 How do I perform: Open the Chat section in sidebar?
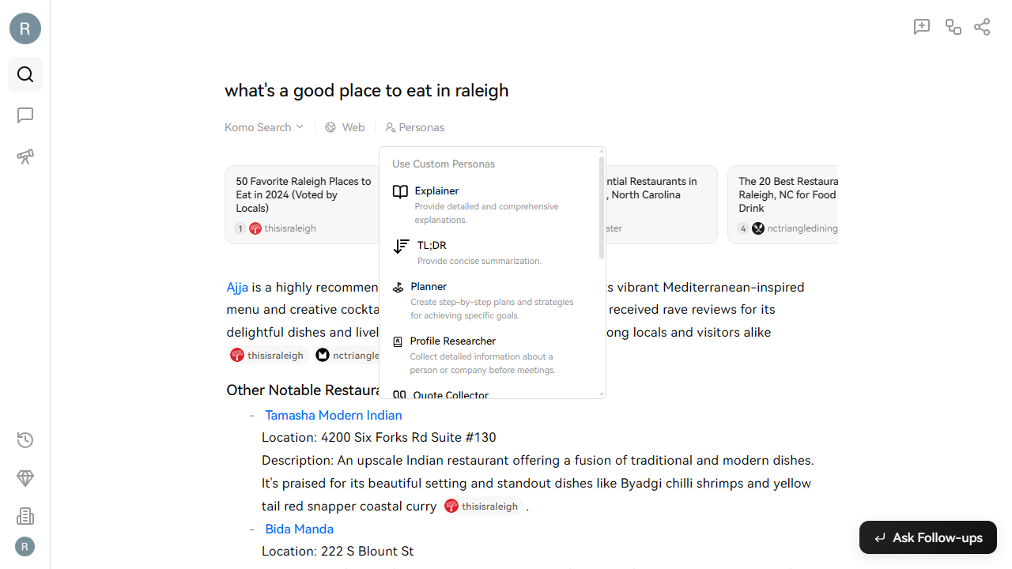(x=25, y=115)
